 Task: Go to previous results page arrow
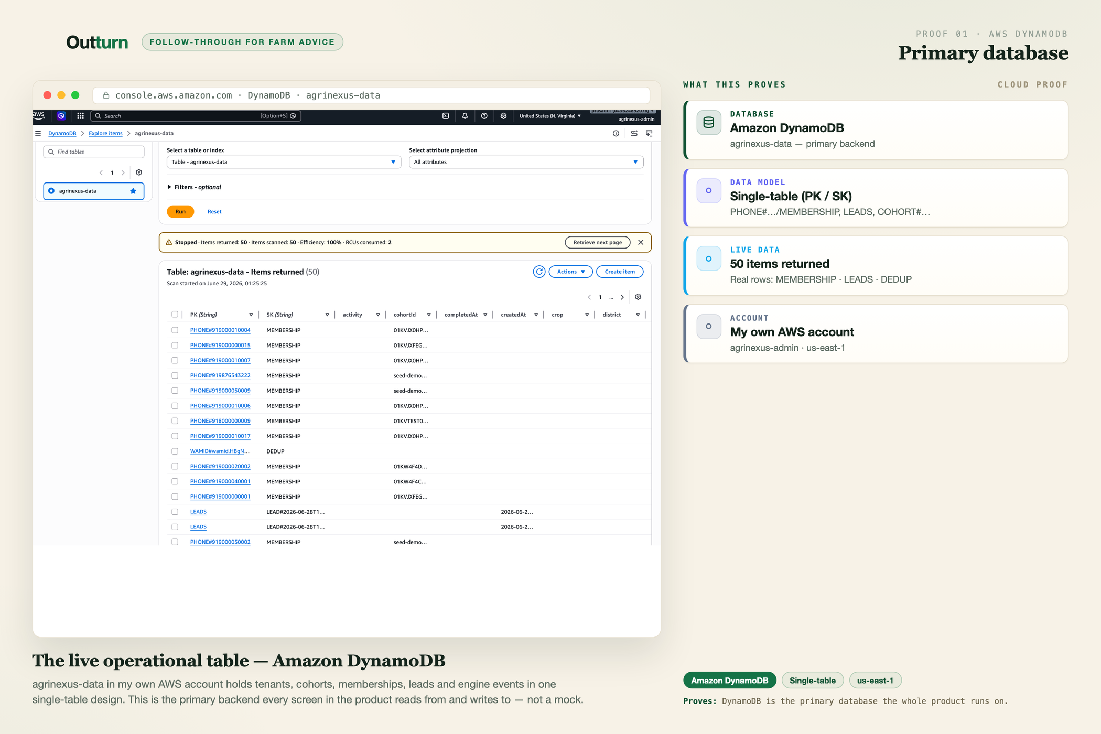[x=589, y=297]
